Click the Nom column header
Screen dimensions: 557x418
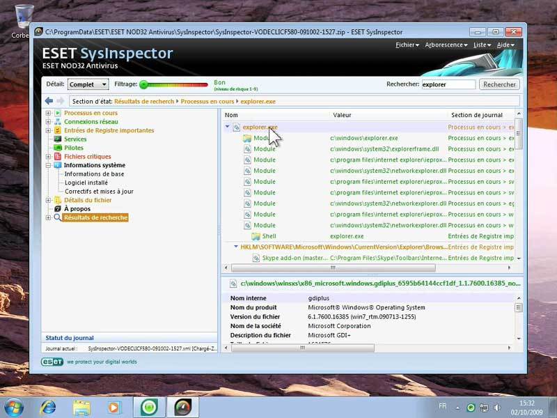click(x=231, y=115)
